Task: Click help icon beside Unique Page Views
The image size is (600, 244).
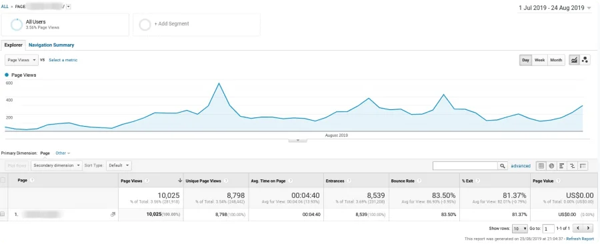Action: [x=225, y=181]
